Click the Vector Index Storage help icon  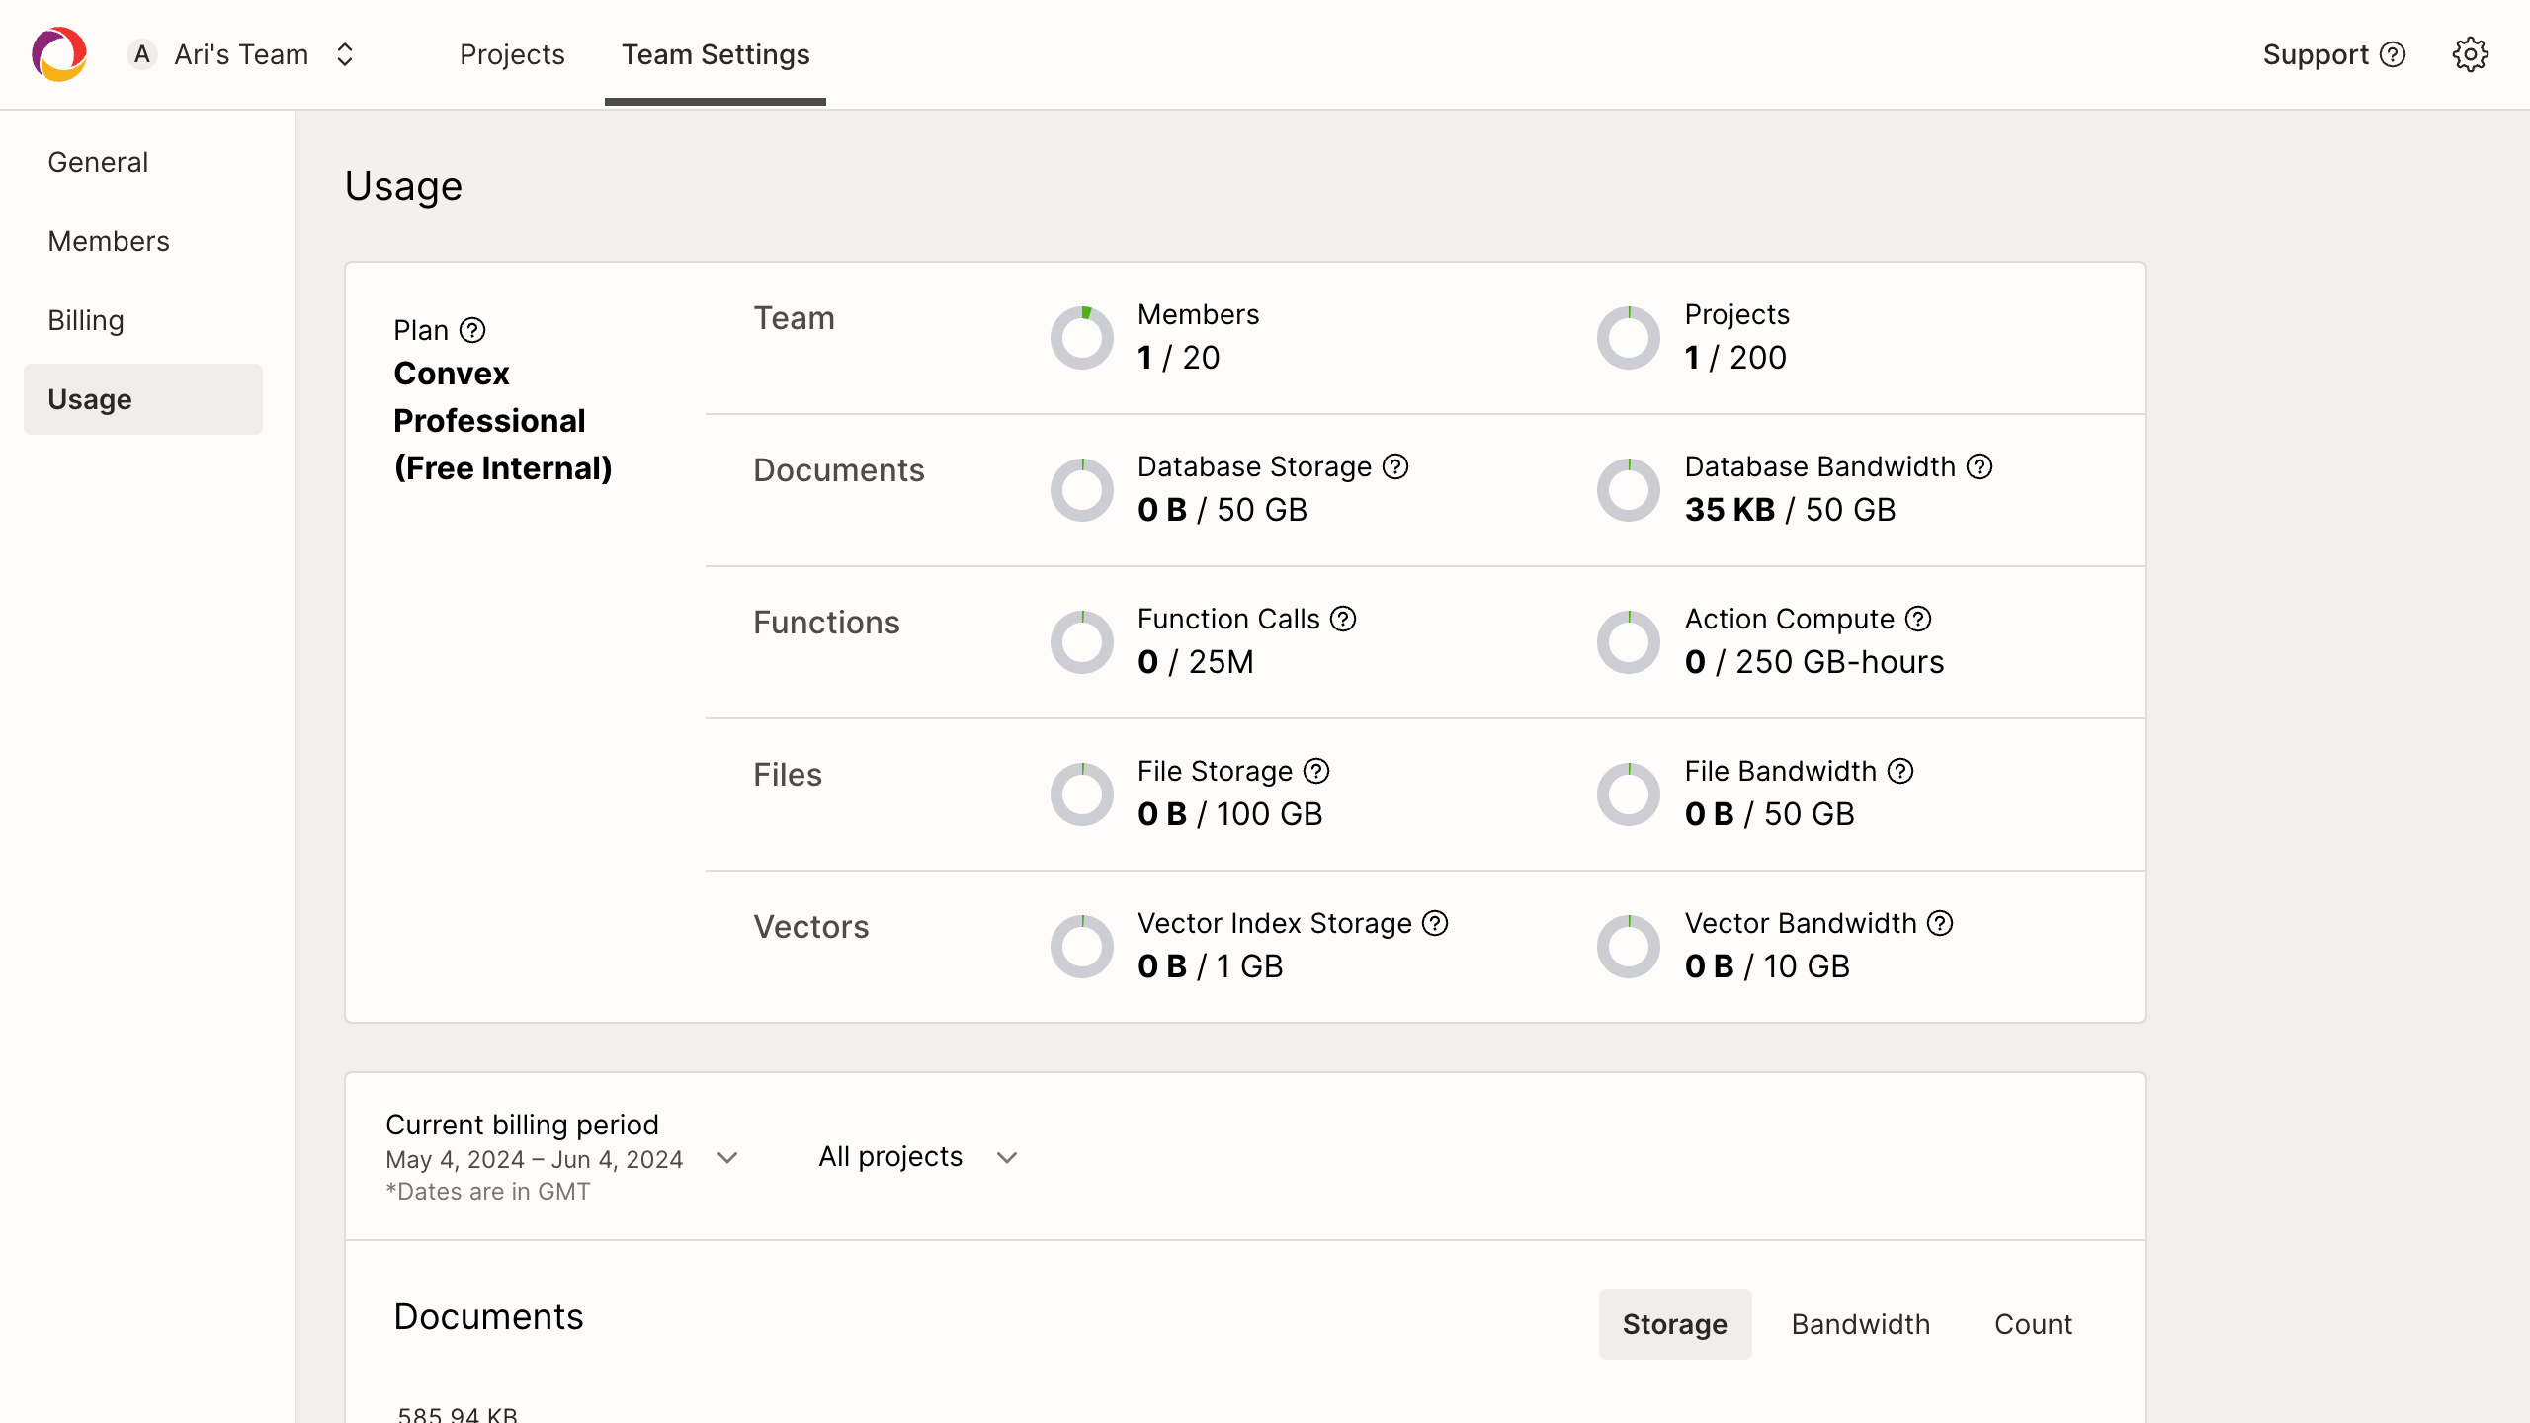tap(1435, 923)
